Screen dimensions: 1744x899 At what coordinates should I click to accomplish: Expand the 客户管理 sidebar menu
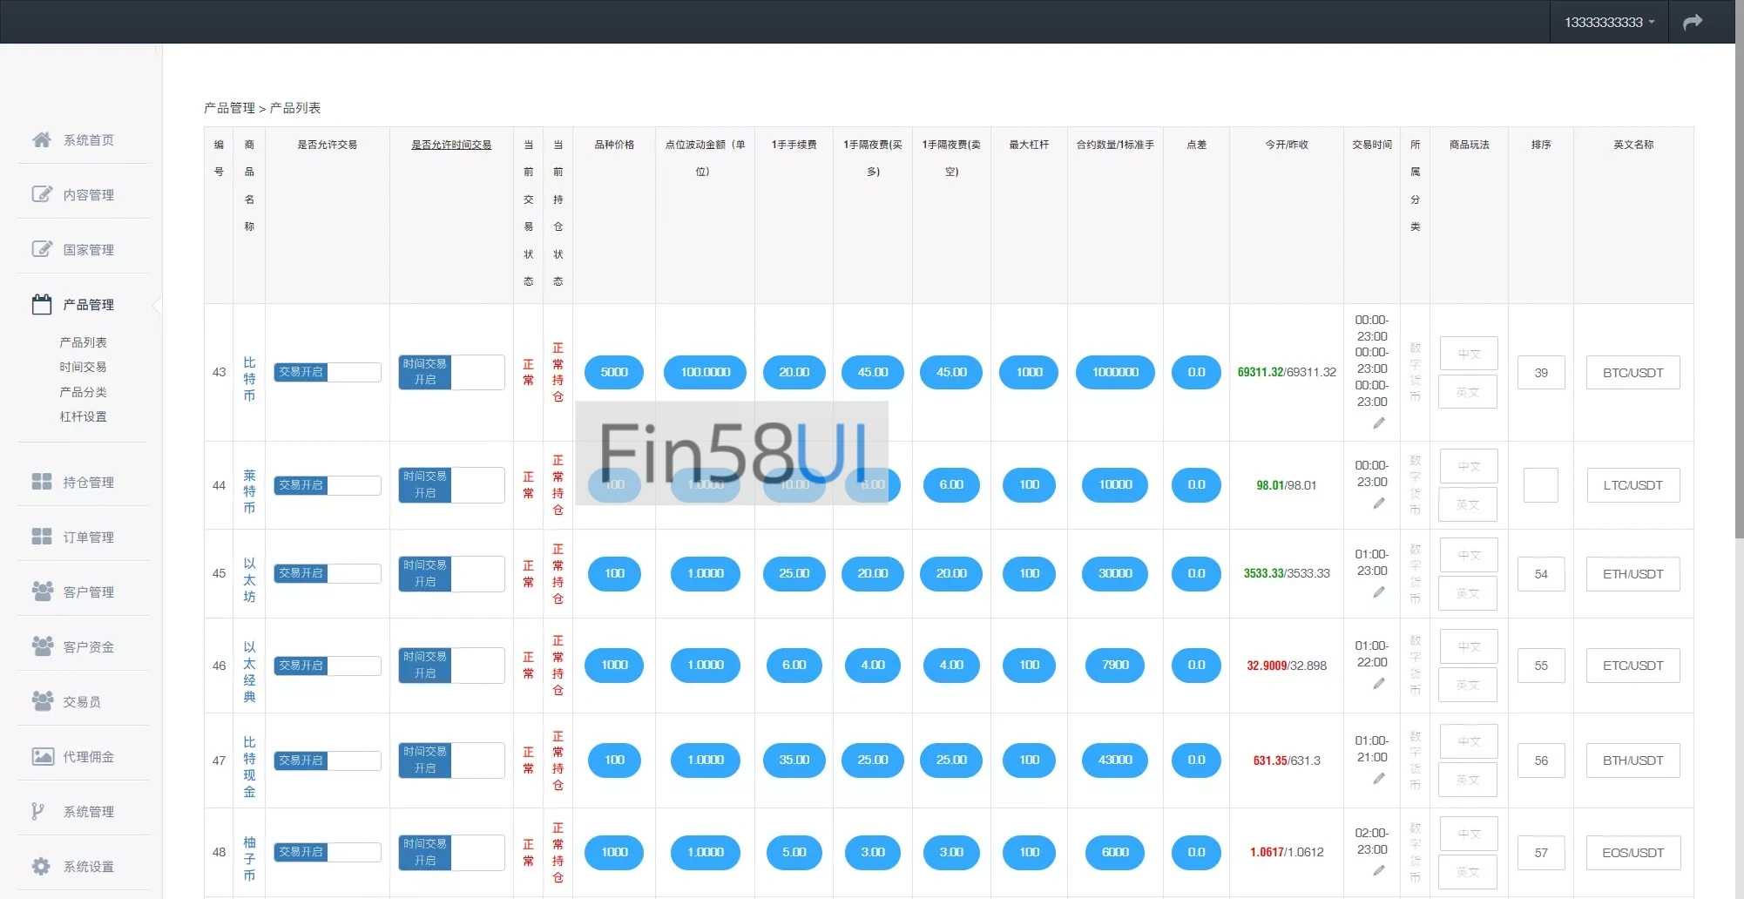pos(88,591)
